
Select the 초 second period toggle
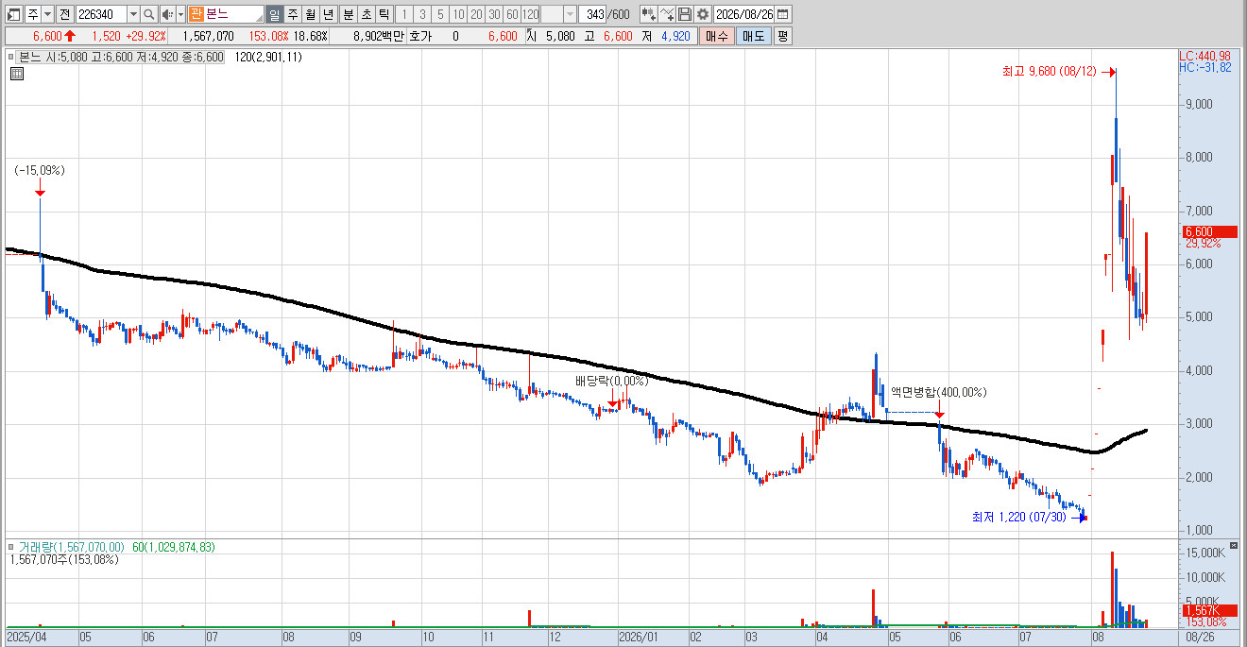point(366,14)
